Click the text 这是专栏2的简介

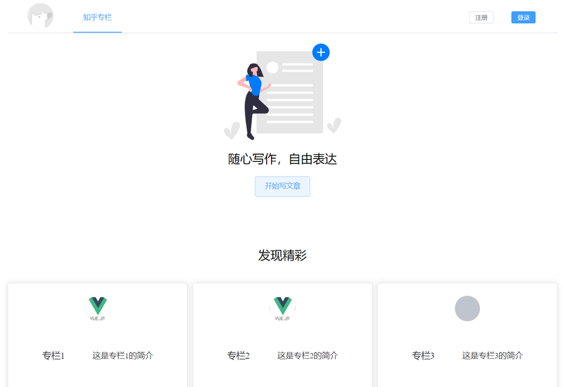308,355
